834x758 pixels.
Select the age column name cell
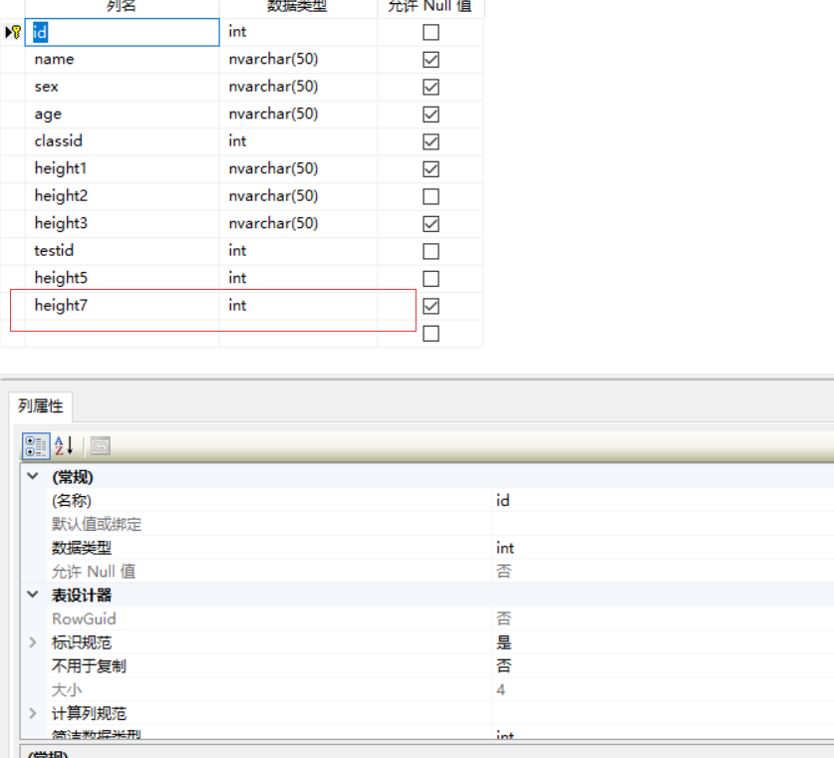tap(122, 114)
